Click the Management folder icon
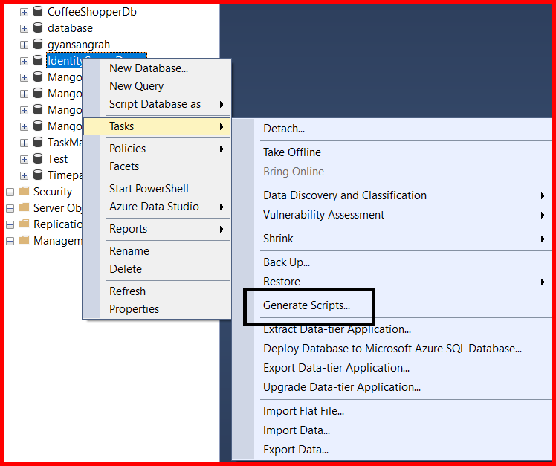Image resolution: width=556 pixels, height=466 pixels. (24, 241)
